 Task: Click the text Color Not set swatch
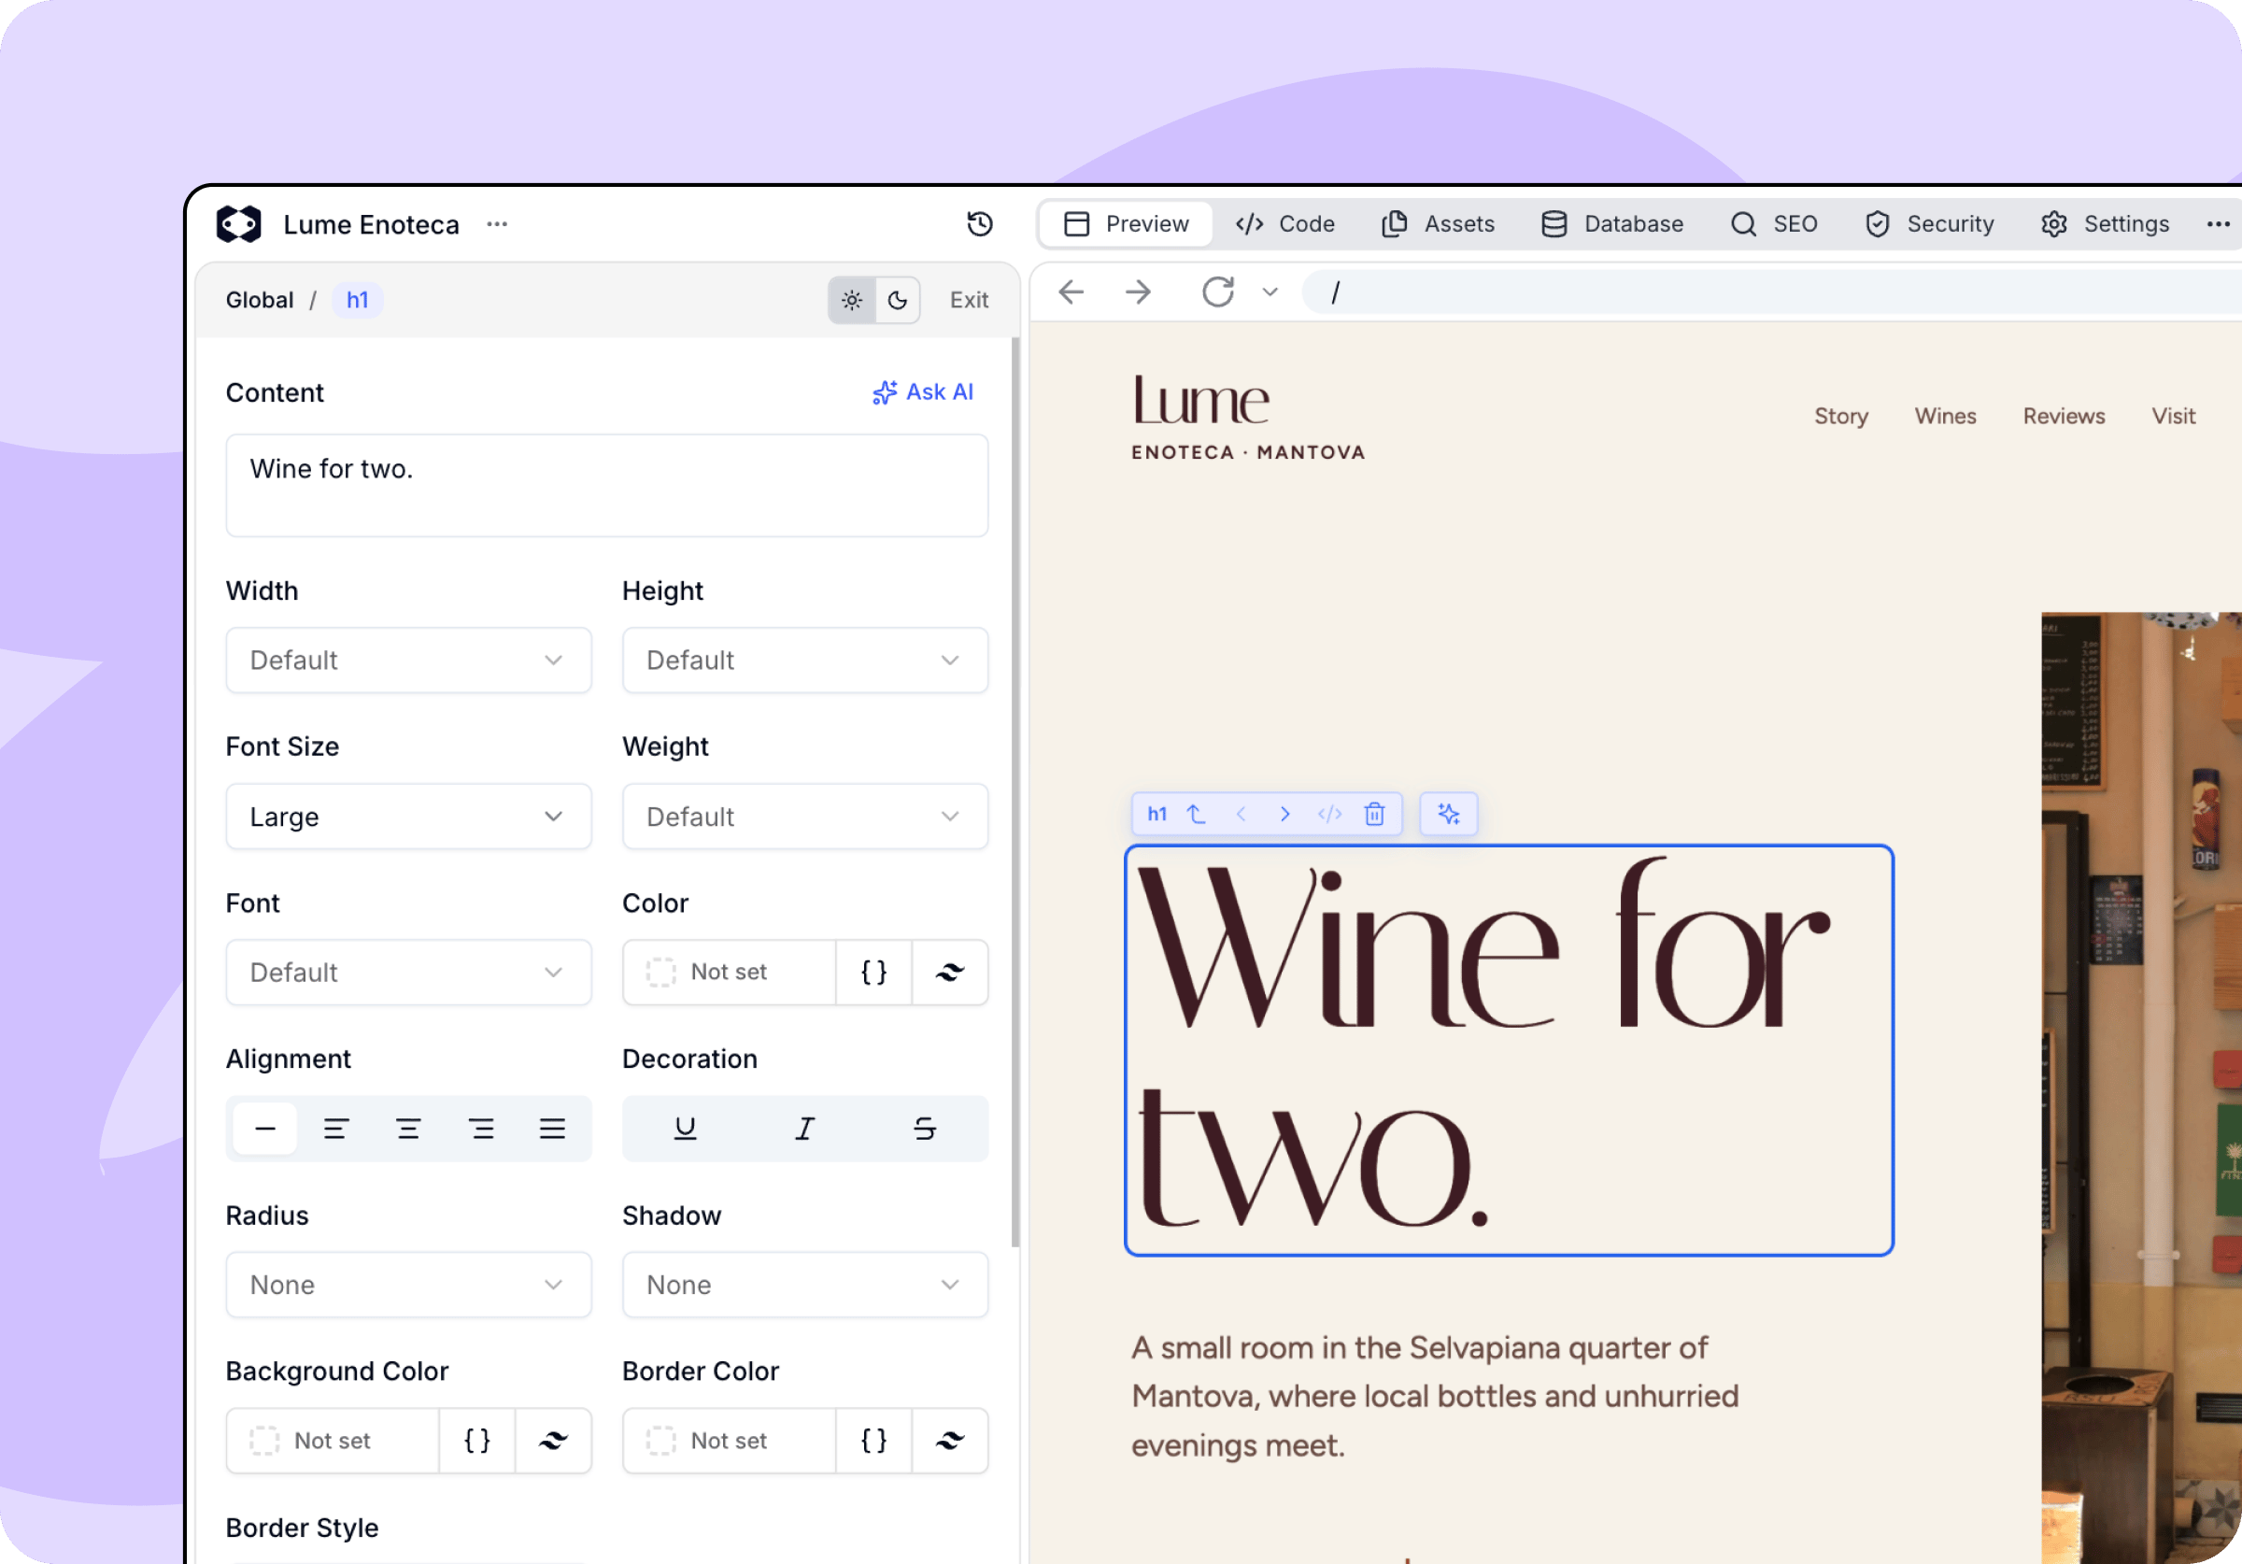[x=730, y=972]
